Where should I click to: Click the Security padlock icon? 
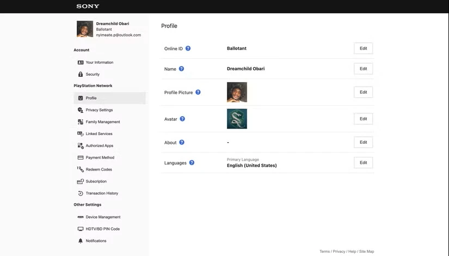coord(81,74)
